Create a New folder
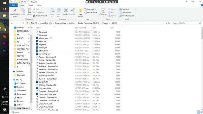 (81, 13)
